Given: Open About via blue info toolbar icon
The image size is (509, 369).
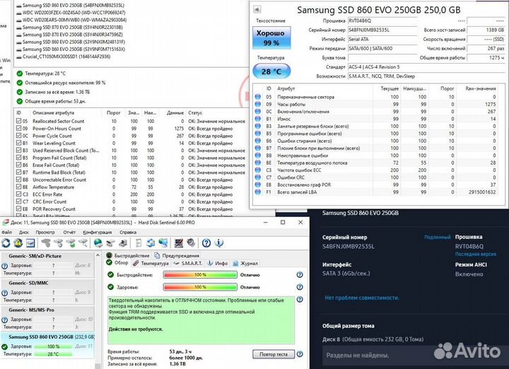Looking at the screenshot, I should coord(219,242).
